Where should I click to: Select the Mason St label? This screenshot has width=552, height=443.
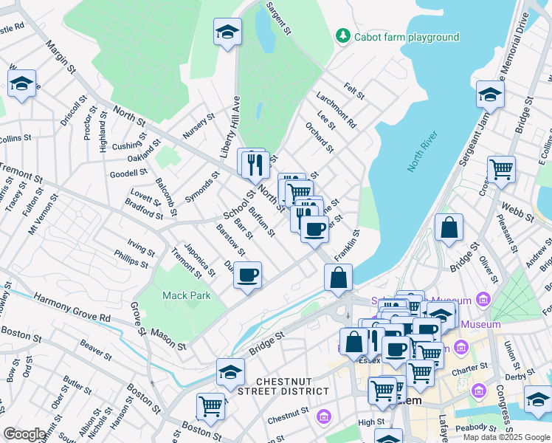pyautogui.click(x=168, y=339)
